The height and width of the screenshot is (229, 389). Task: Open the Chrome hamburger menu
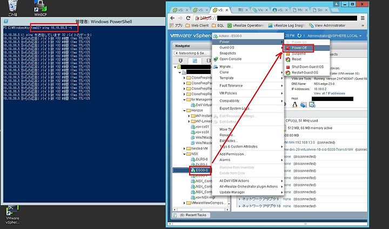(363, 18)
